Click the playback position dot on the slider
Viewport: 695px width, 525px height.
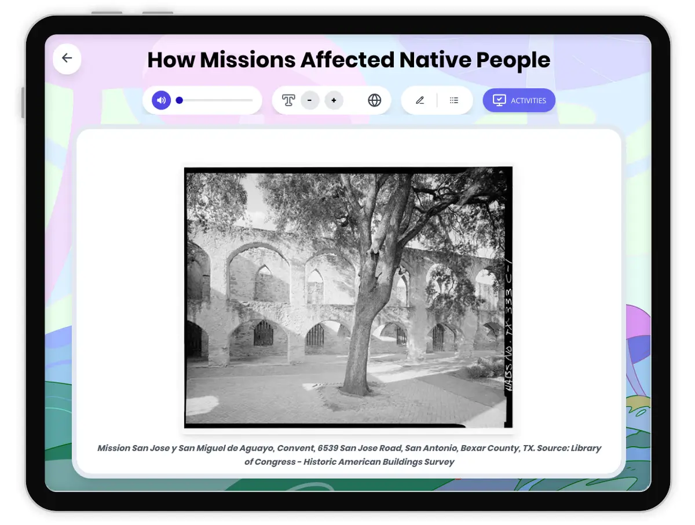[180, 100]
